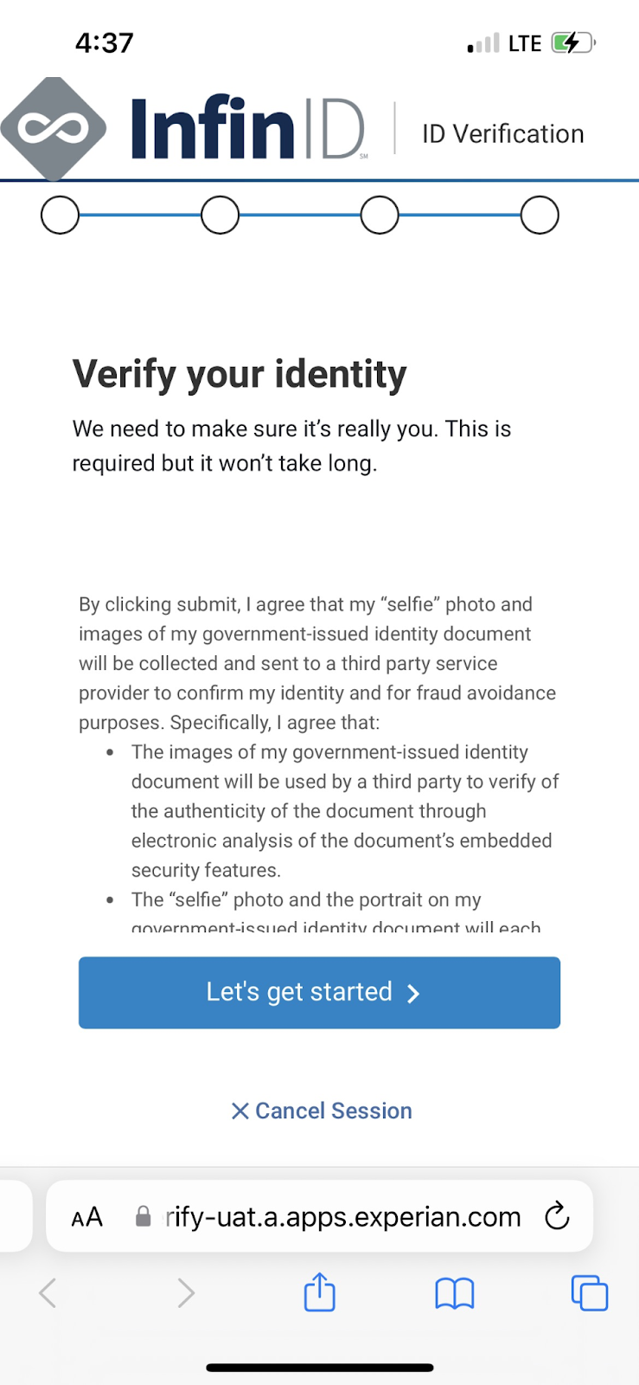Screen dimensions: 639x1385
Task: Select the fourth progress step circle
Action: tap(540, 216)
